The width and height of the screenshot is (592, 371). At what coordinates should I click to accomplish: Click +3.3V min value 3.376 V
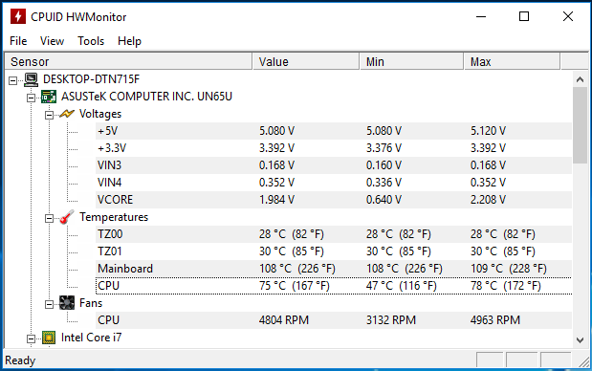(x=384, y=148)
